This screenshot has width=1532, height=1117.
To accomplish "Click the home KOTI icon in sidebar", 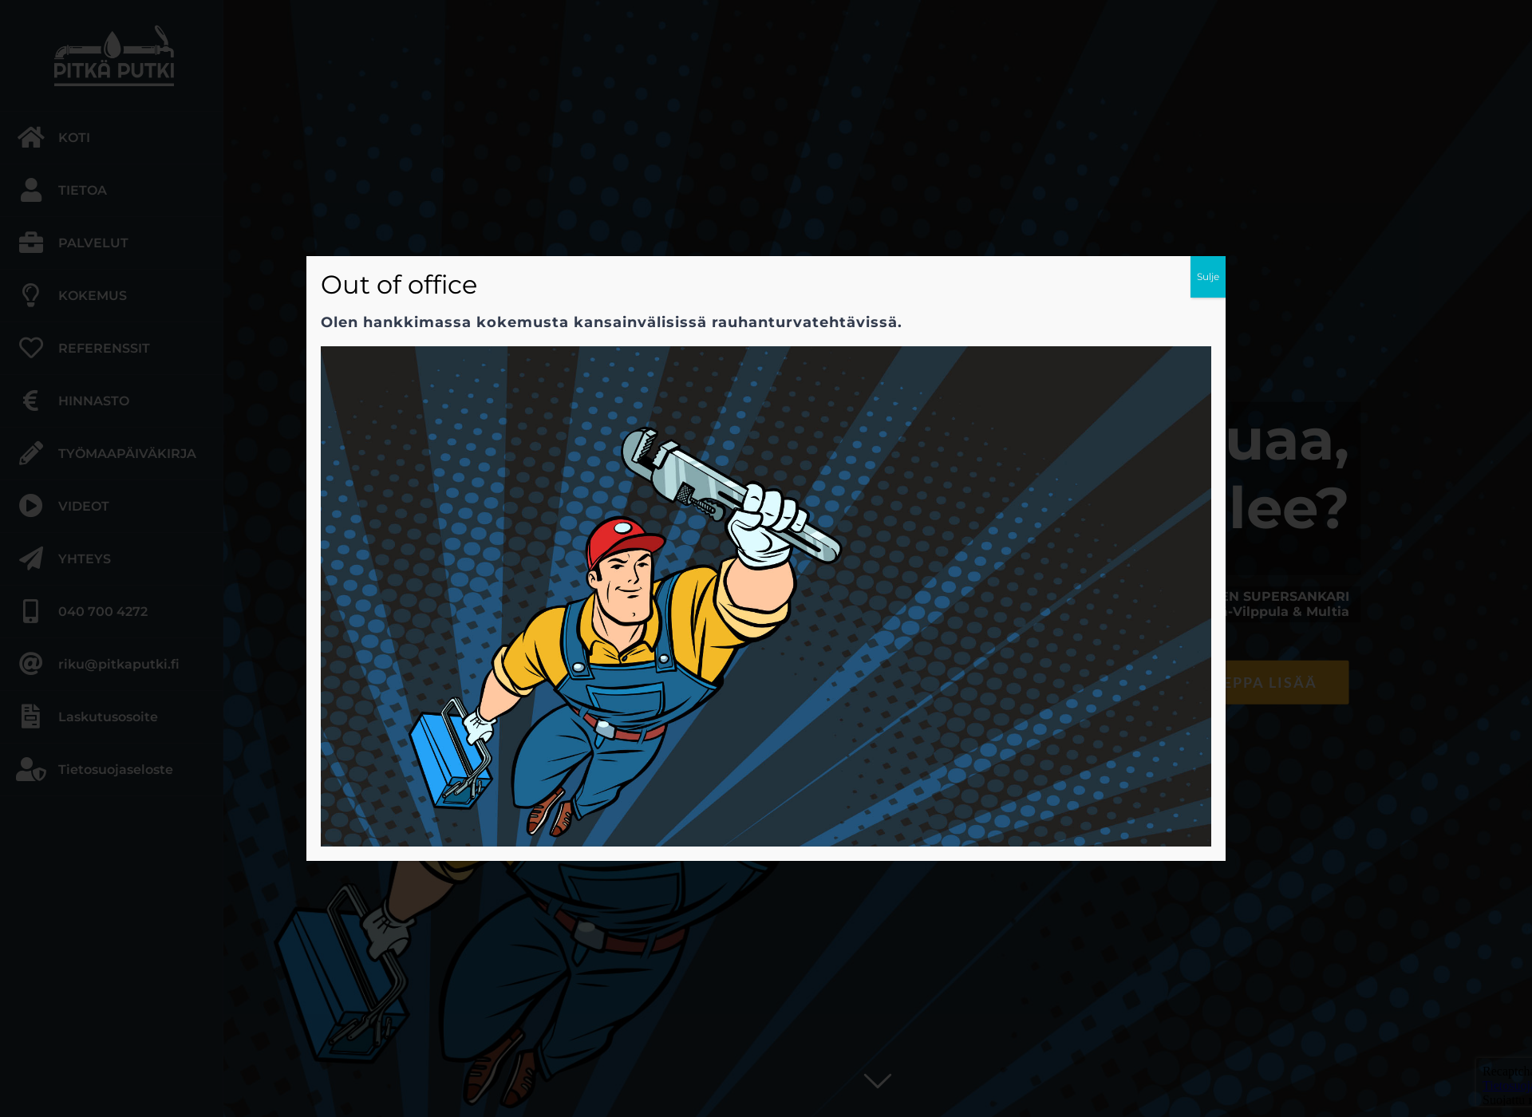I will [x=31, y=136].
